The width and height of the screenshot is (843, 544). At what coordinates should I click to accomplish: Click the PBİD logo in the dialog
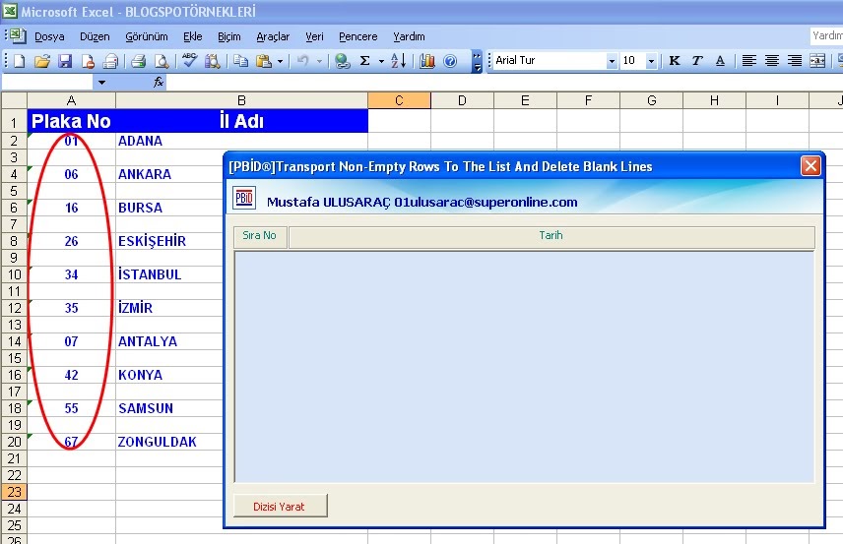pos(244,198)
